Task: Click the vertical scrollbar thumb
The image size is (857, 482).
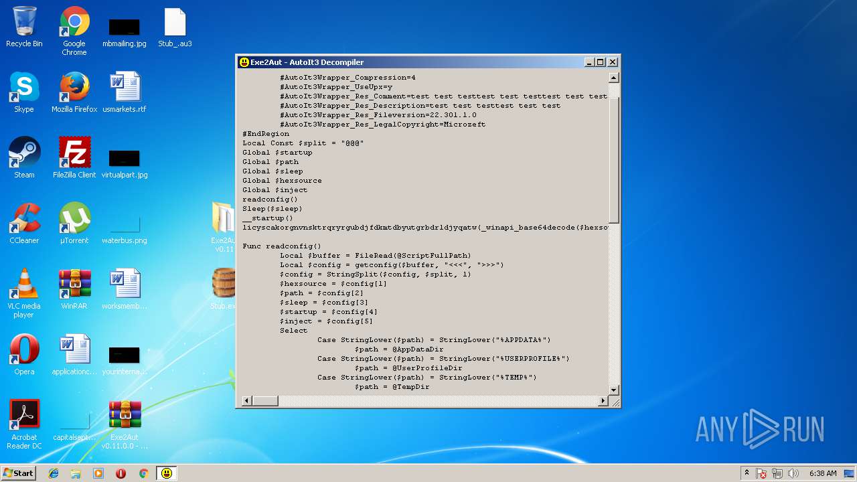Action: pyautogui.click(x=613, y=160)
